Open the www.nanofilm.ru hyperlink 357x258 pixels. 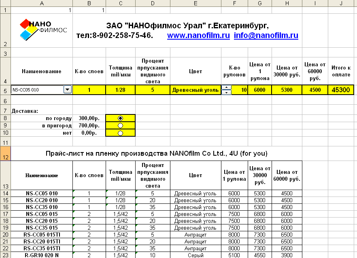198,36
